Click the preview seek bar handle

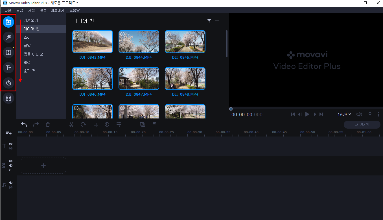coord(231,109)
